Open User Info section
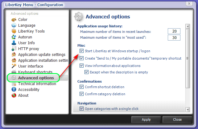 pyautogui.click(x=27, y=43)
